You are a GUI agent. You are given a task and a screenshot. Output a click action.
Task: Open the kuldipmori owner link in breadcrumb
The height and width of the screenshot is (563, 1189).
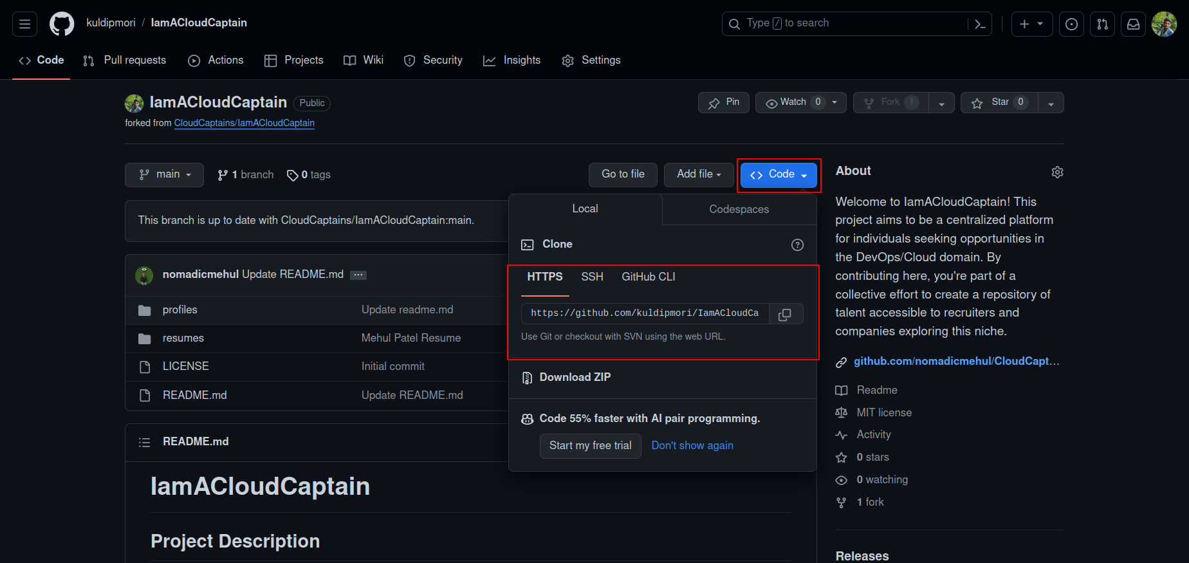tap(111, 23)
